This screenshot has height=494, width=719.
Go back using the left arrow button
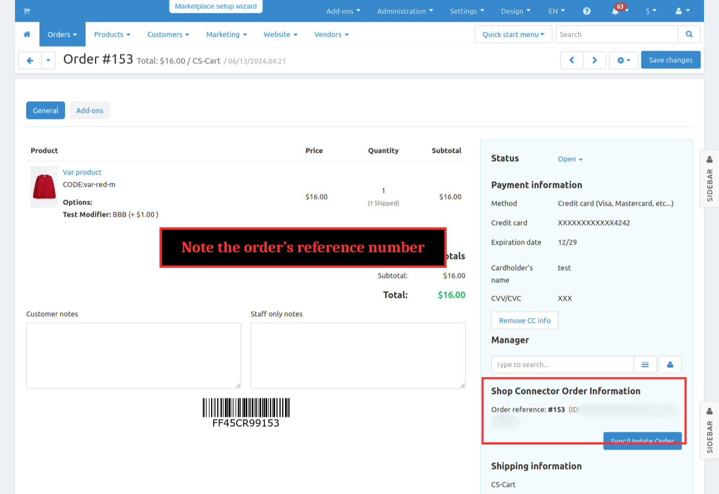30,60
